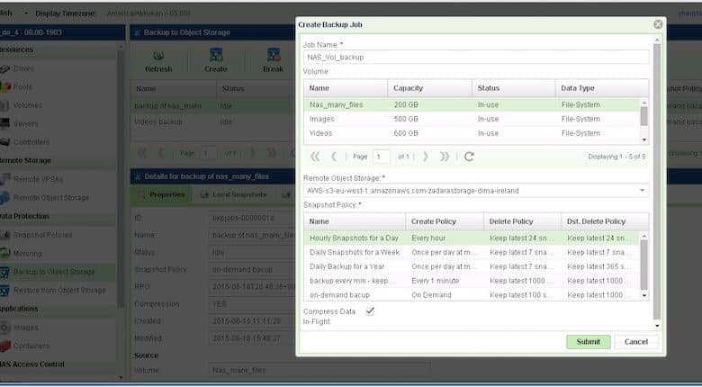
Task: Click the Job Name input field
Action: click(x=476, y=58)
